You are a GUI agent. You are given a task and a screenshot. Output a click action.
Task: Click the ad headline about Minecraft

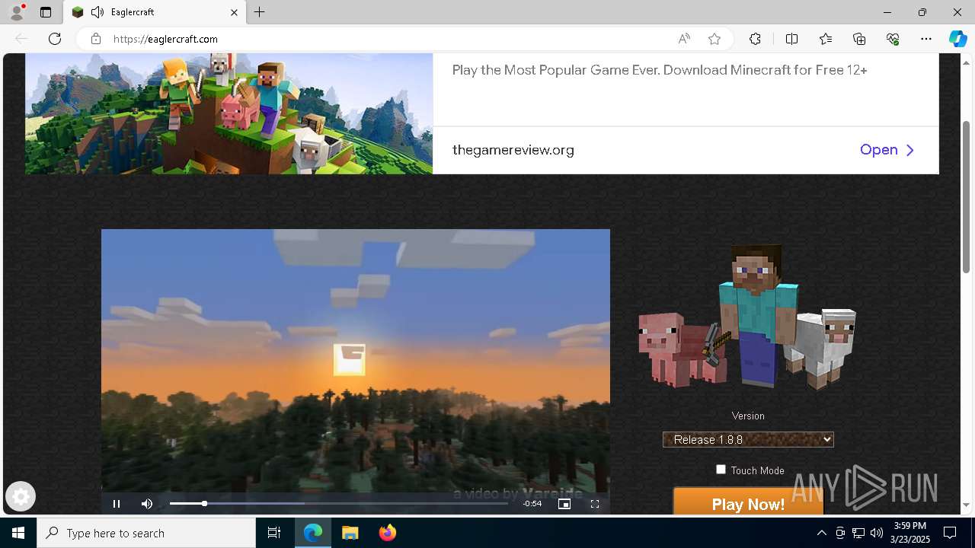click(x=660, y=70)
